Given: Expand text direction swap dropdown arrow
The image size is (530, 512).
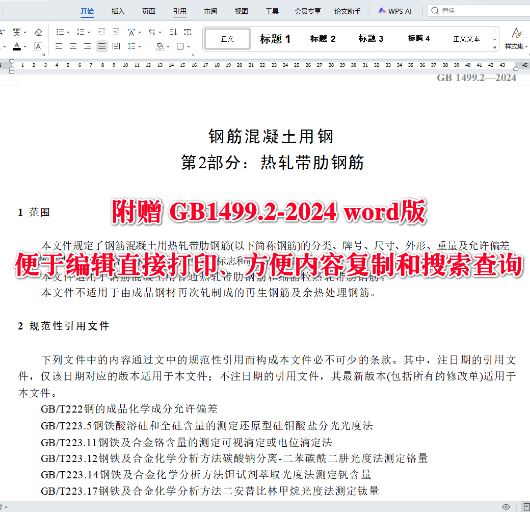Looking at the screenshot, I should [160, 33].
